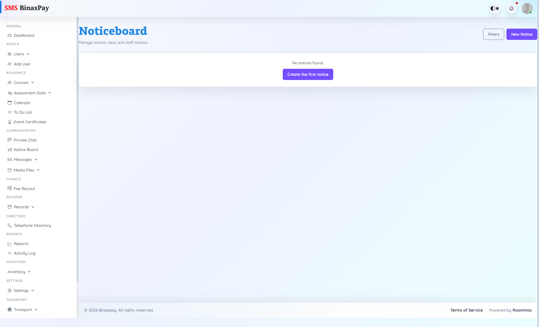Select Event Certificates in the sidebar
This screenshot has width=539, height=327.
(30, 122)
